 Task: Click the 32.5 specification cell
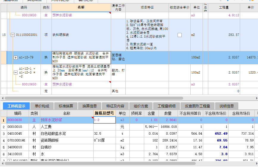pos(105,133)
